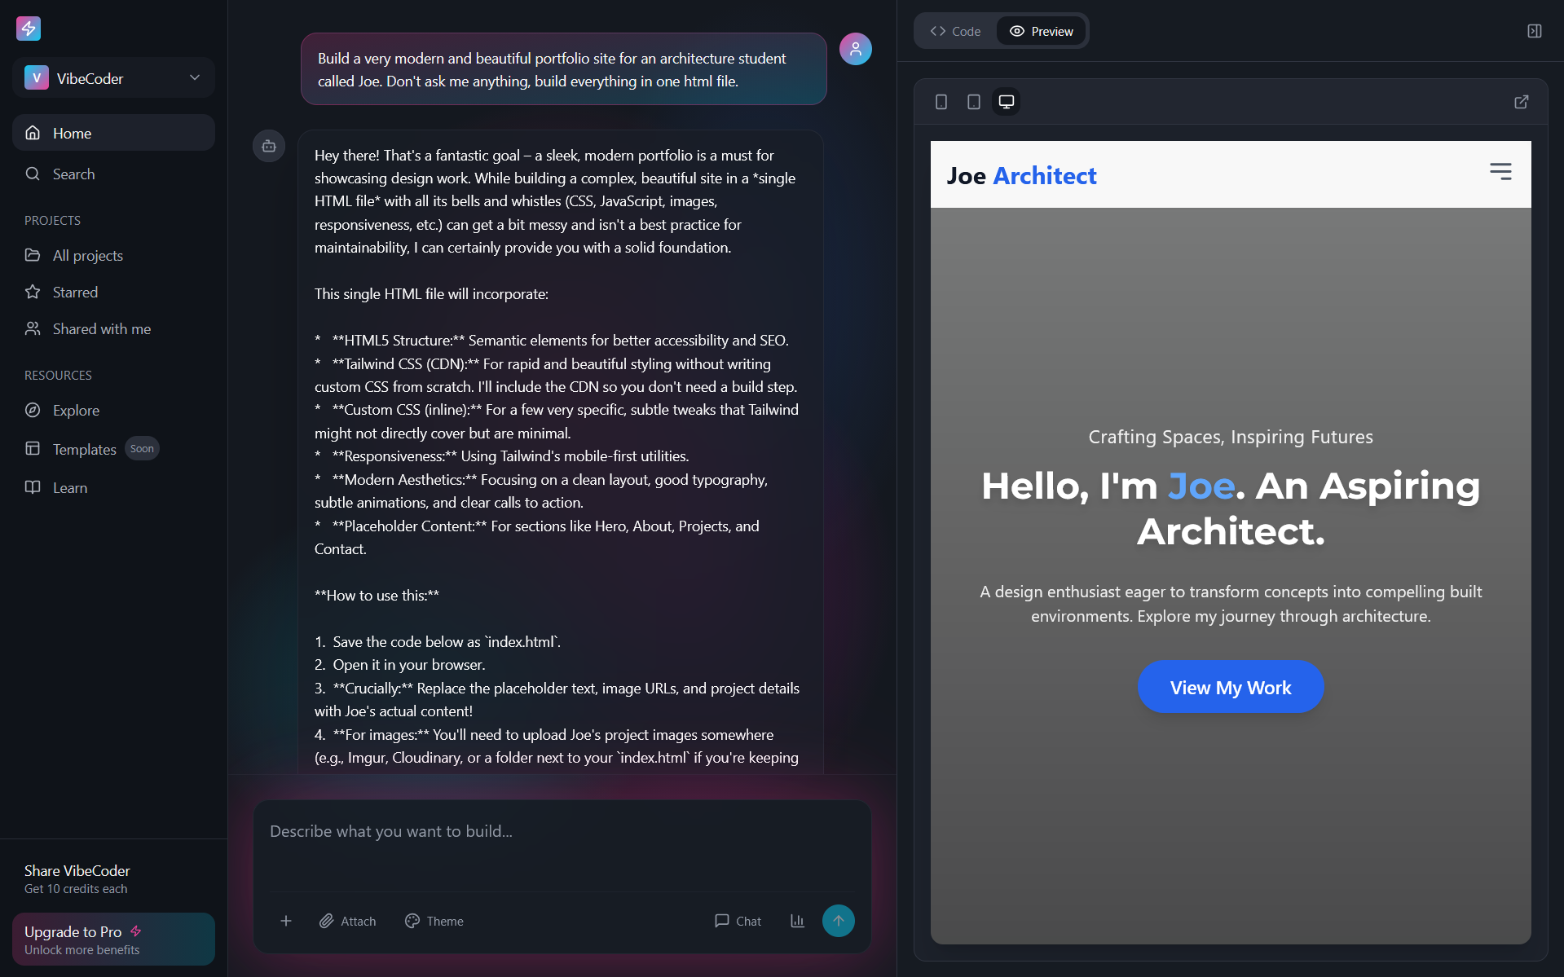Click the View My Work button
Image resolution: width=1564 pixels, height=977 pixels.
(1230, 687)
